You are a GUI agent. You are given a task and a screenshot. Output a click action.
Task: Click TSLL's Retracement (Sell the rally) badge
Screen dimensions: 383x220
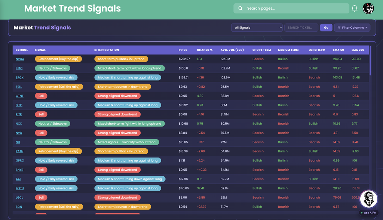59,87
